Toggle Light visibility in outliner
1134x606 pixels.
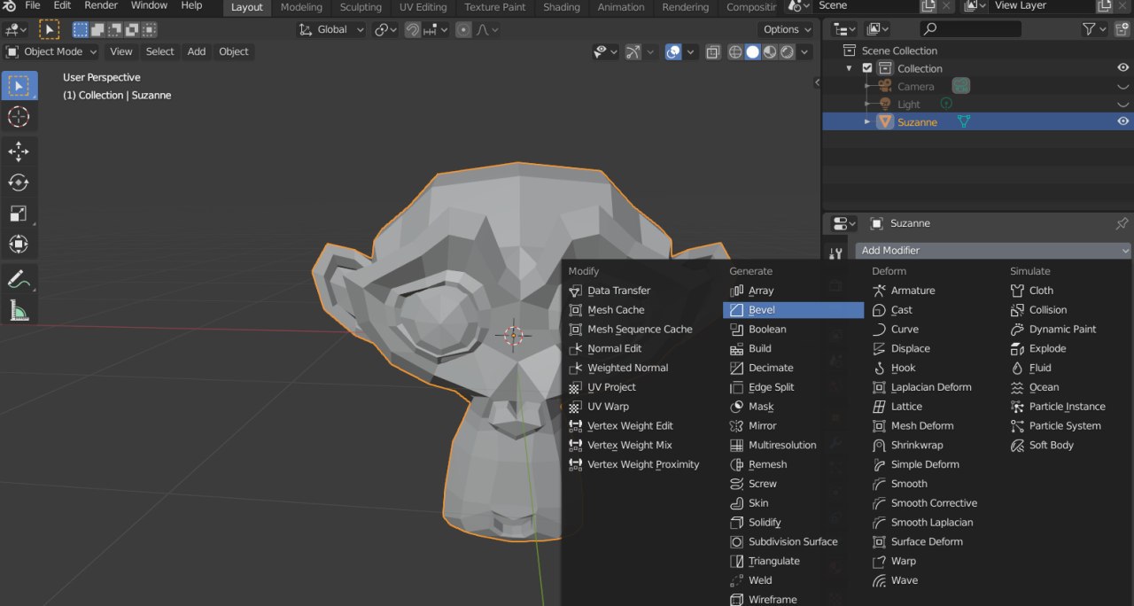[x=1123, y=104]
